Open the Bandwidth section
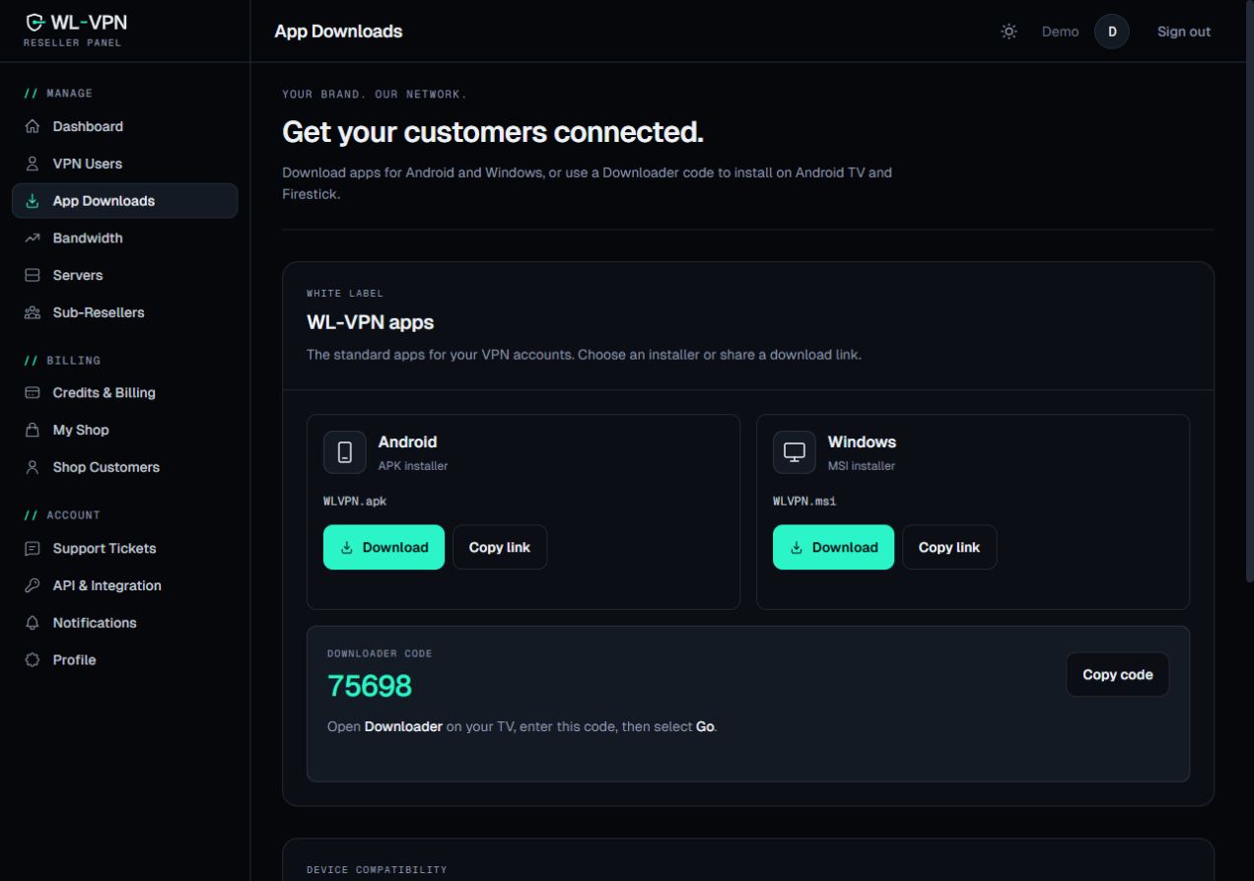The height and width of the screenshot is (881, 1254). pos(124,238)
